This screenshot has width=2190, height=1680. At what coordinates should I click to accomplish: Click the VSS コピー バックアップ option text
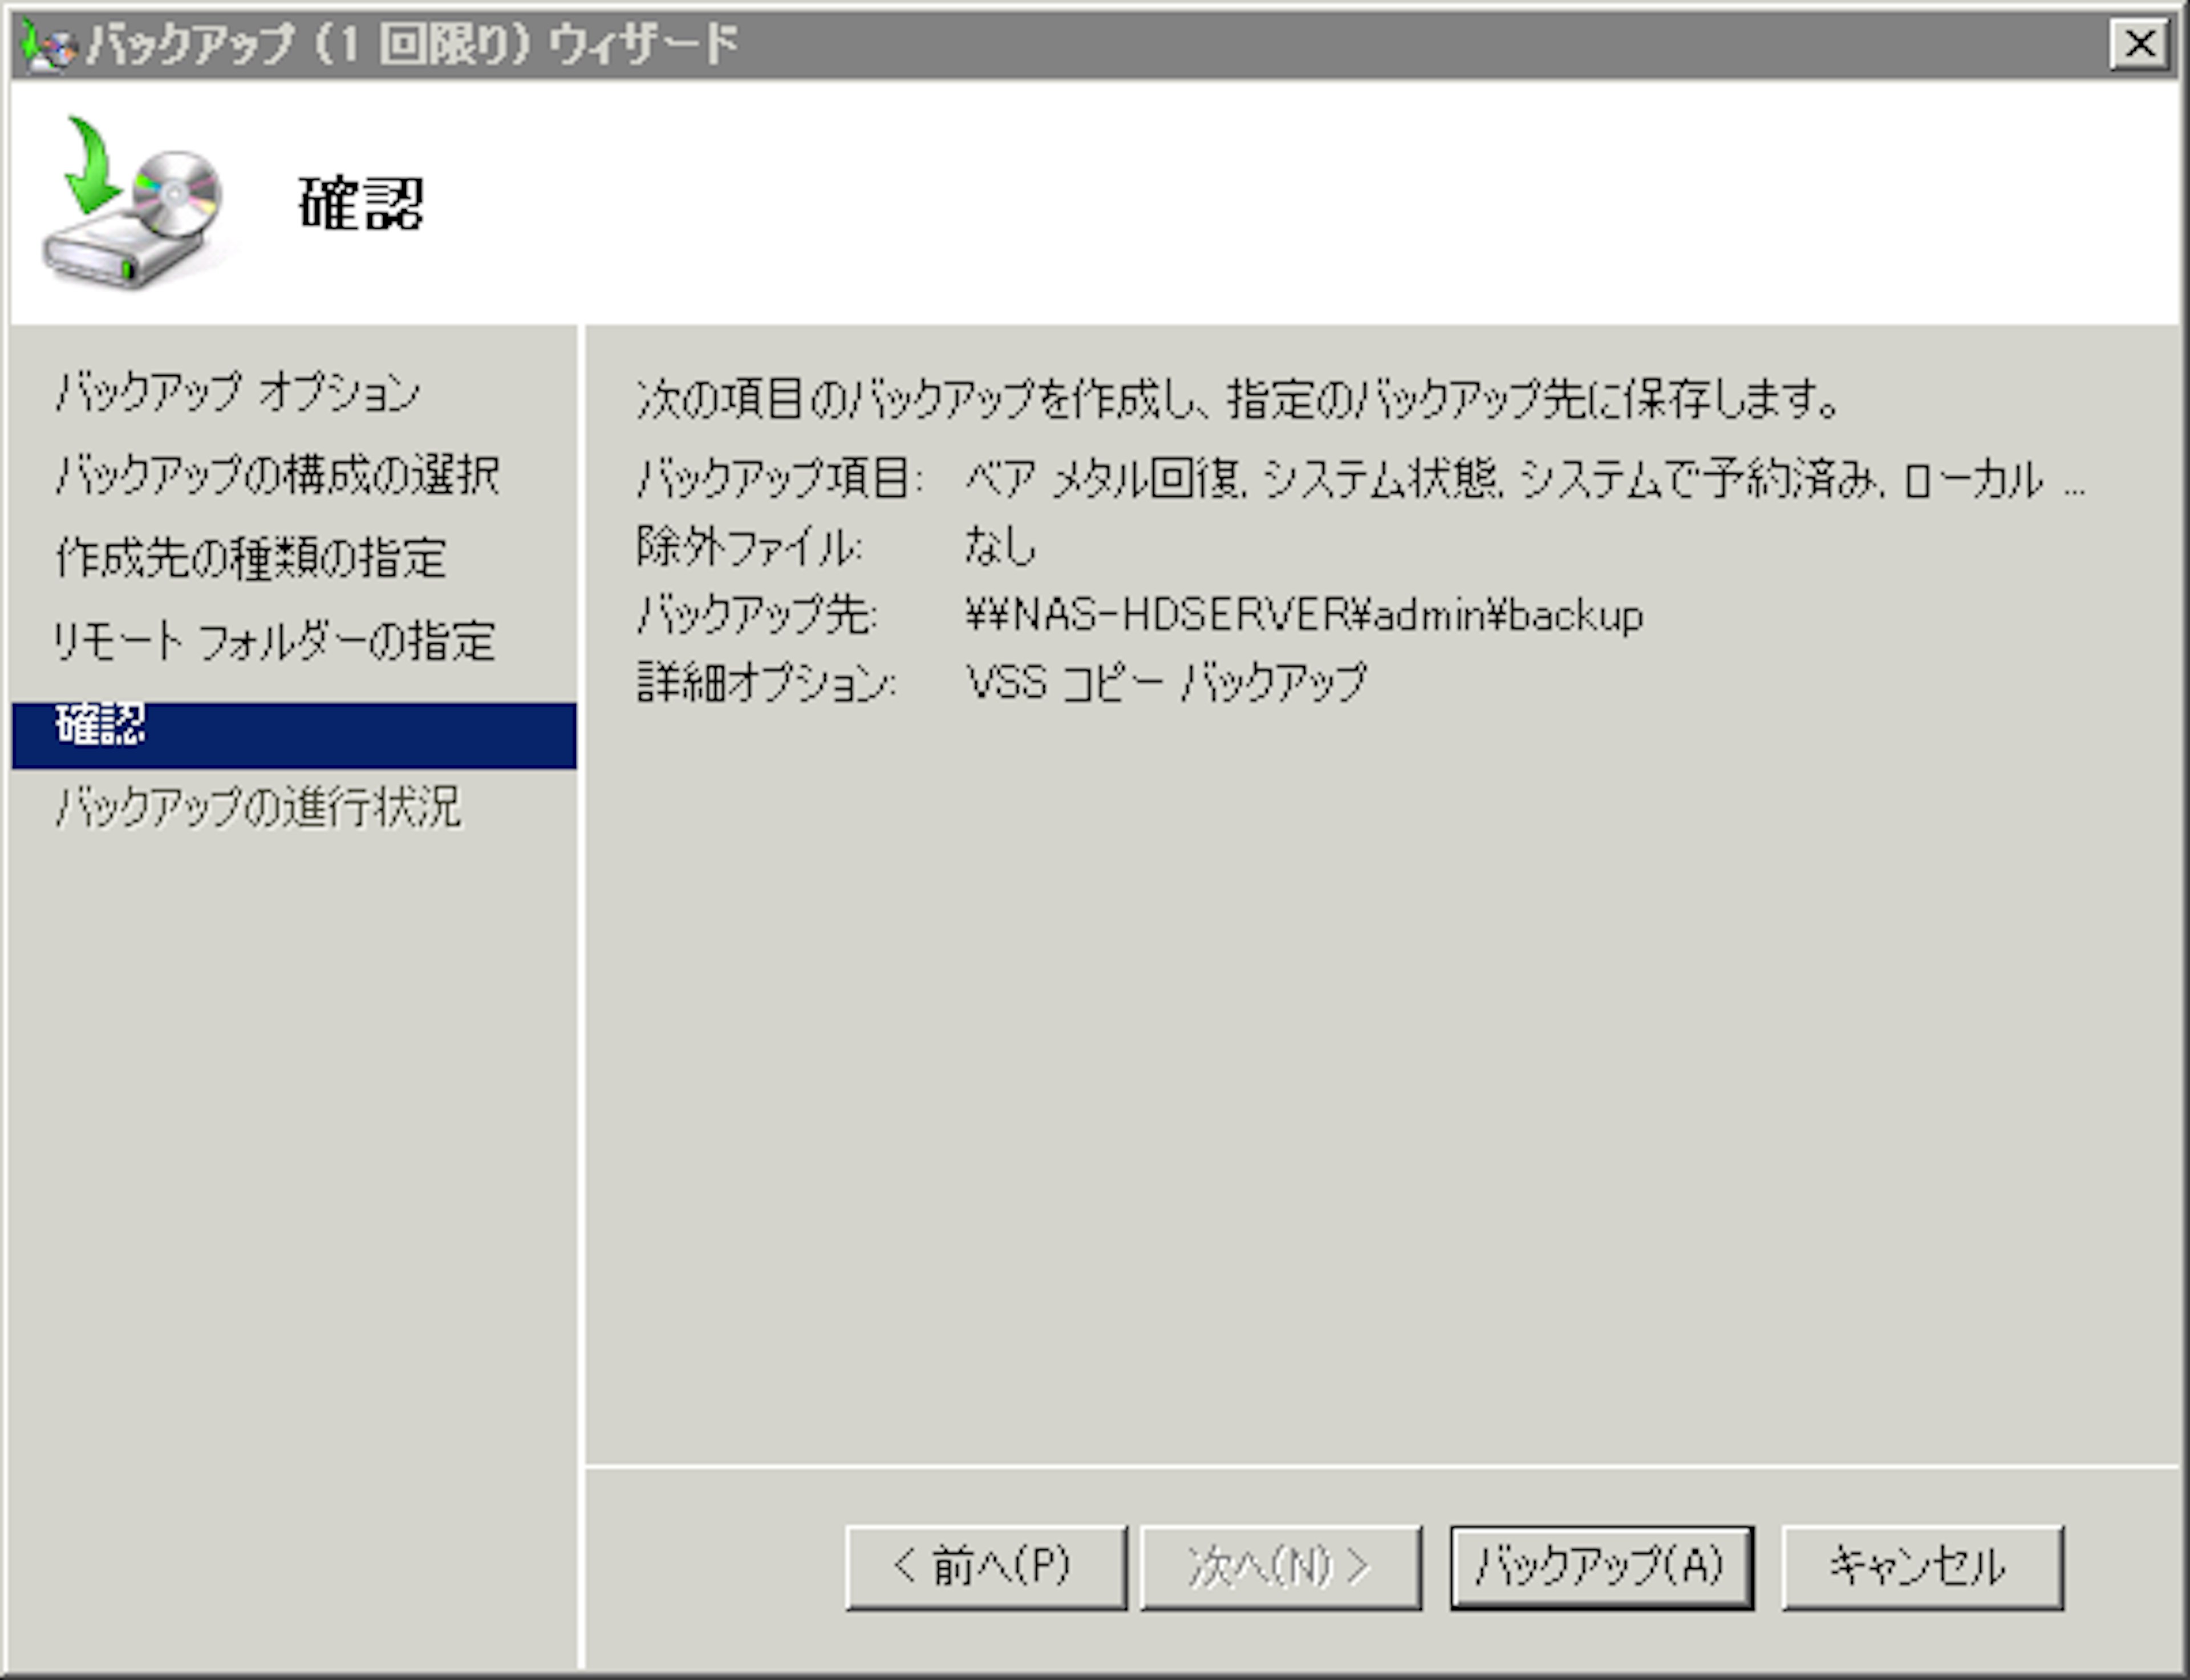click(x=1165, y=683)
